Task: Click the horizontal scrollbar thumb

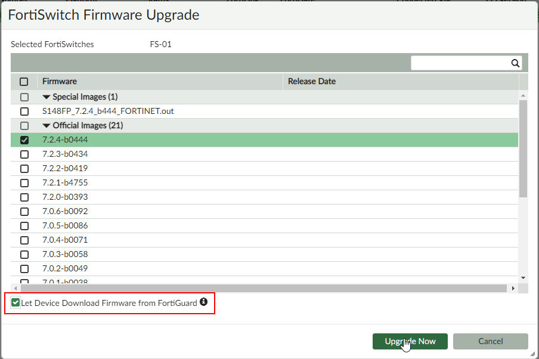Action: pos(264,288)
